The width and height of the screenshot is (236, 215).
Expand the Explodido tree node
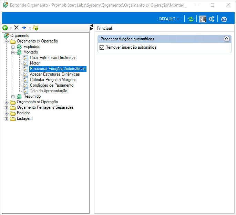click(x=13, y=47)
